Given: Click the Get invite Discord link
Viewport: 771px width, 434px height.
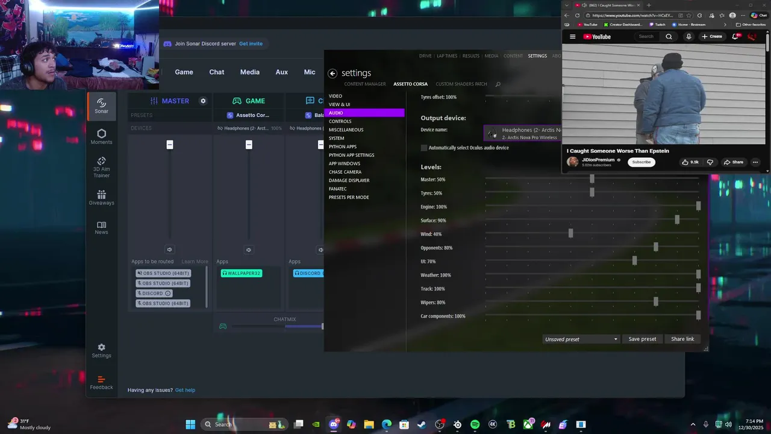Looking at the screenshot, I should [251, 44].
